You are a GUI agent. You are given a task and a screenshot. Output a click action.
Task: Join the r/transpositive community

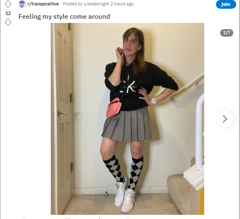pyautogui.click(x=226, y=4)
